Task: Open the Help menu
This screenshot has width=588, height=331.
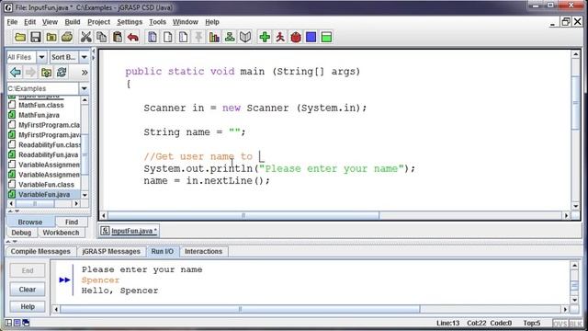Action: 212,22
